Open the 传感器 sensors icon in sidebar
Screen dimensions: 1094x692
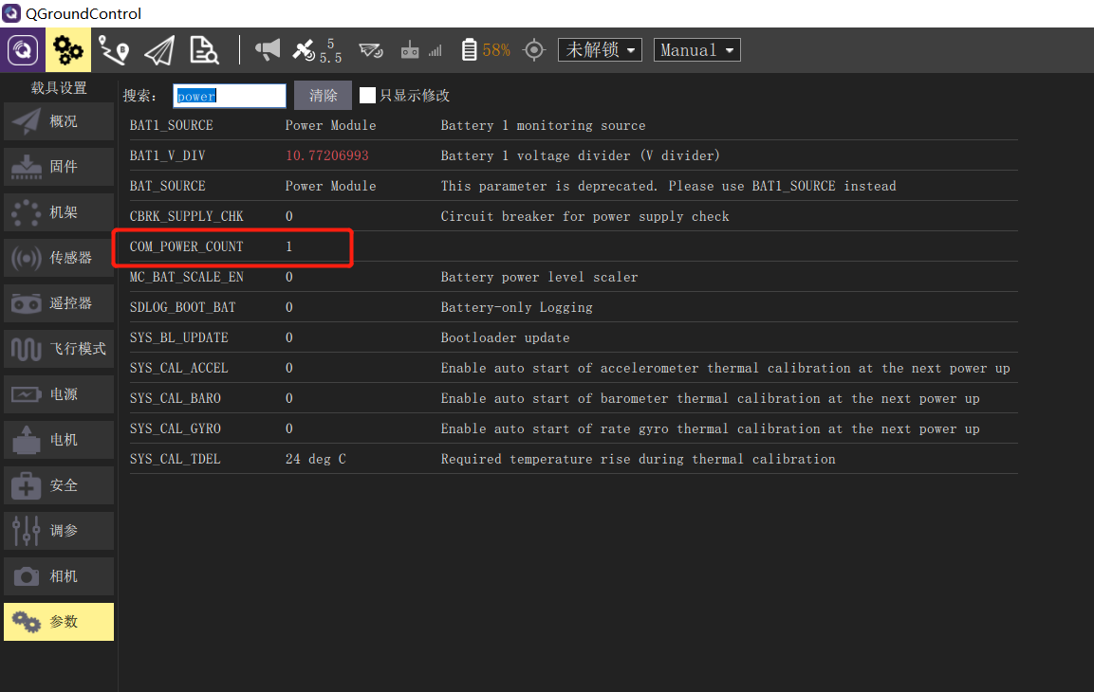(x=58, y=257)
